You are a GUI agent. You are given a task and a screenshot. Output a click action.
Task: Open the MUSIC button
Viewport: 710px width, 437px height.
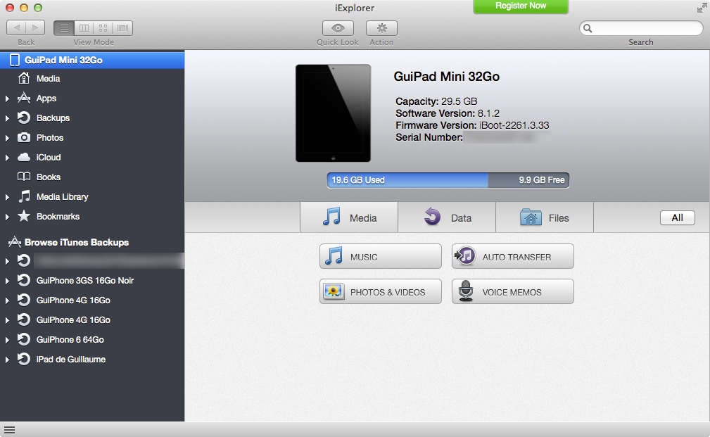[381, 256]
